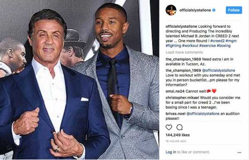View the 144,249 likes list
The width and height of the screenshot is (249, 160).
(178, 135)
